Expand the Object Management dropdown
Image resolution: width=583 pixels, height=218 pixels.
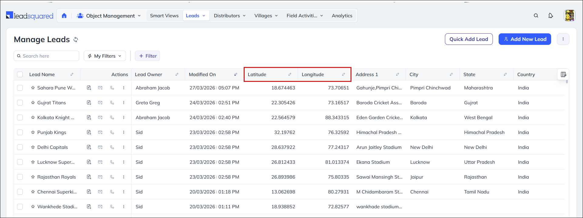coord(109,16)
